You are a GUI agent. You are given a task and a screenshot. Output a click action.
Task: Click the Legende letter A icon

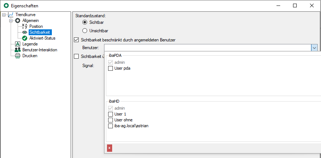17,44
